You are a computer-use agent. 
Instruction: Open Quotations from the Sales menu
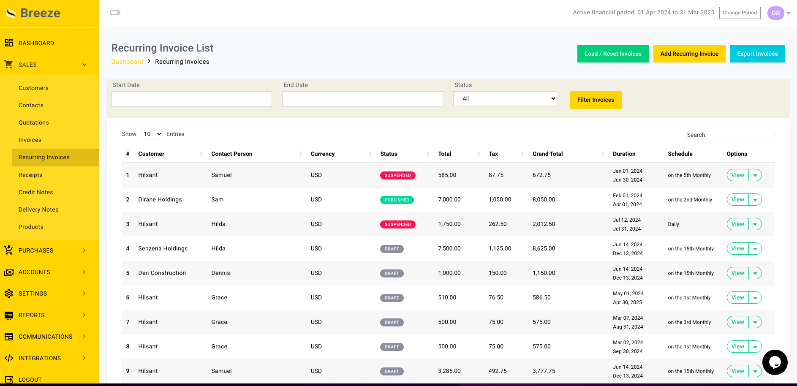tap(34, 122)
